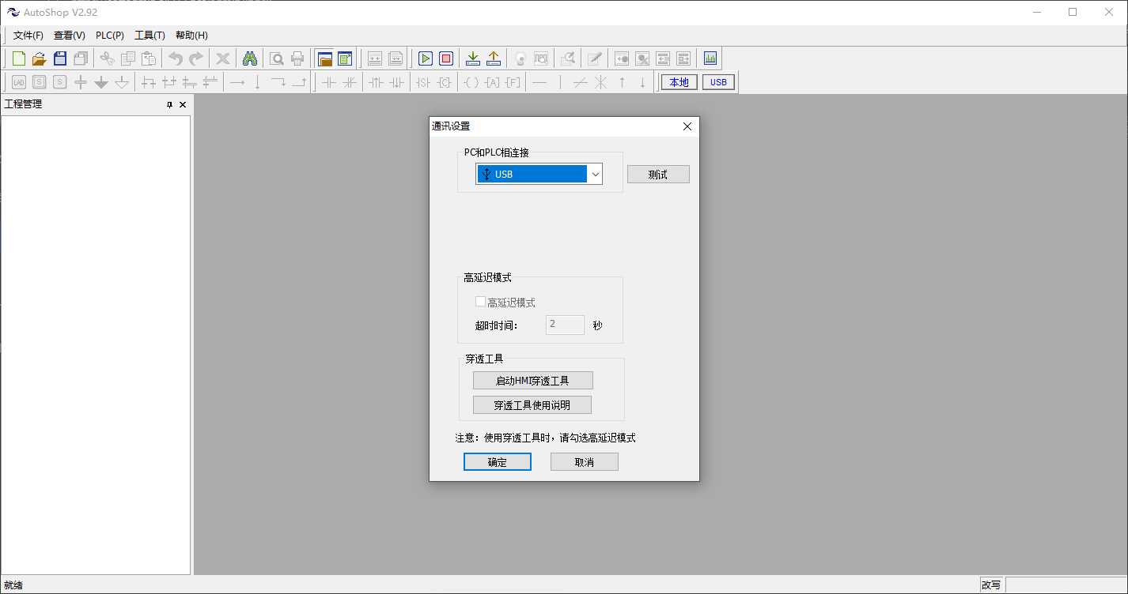Open the PLC(P) menu
The image size is (1128, 594).
[110, 36]
